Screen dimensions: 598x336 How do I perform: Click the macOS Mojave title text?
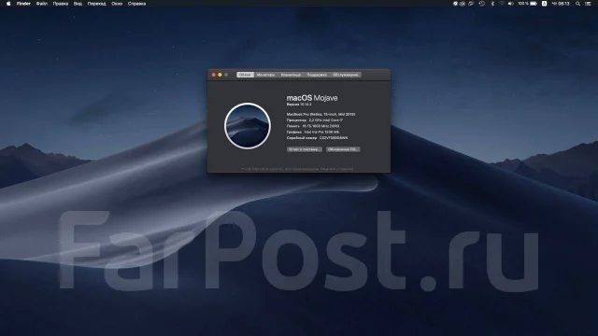tap(312, 98)
